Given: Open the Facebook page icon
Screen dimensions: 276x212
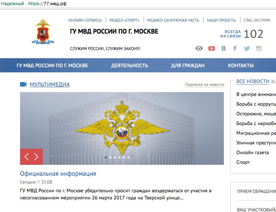Looking at the screenshot, I should point(235,48).
